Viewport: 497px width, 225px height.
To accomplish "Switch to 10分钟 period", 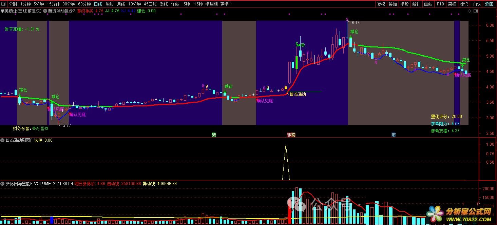I will [135, 4].
